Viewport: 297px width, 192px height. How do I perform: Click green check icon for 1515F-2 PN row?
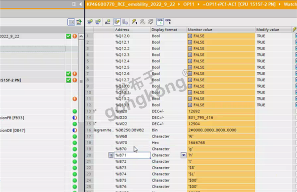69,80
